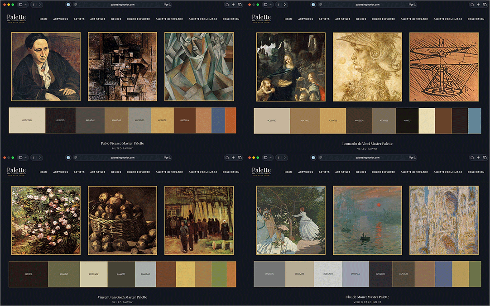
Task: Click the Pablo Picasso Master Palette title
Action: [x=122, y=143]
